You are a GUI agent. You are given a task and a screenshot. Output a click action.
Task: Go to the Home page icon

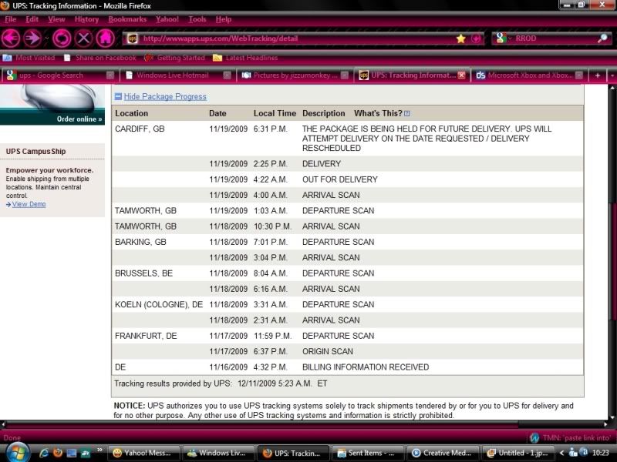(106, 38)
